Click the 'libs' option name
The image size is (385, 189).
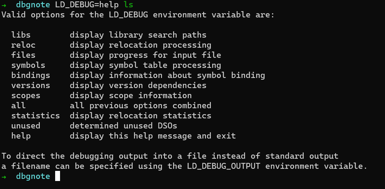click(21, 35)
